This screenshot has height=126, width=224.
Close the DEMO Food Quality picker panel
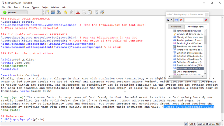tap(207, 15)
